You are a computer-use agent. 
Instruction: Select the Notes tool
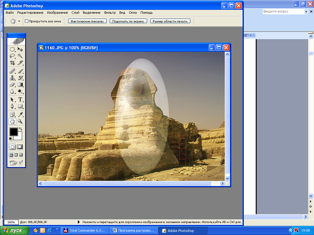12,114
